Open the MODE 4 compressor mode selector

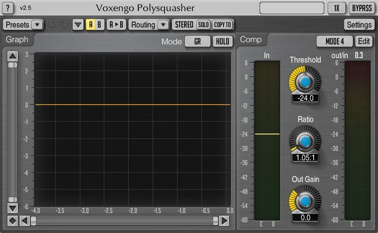pyautogui.click(x=335, y=41)
